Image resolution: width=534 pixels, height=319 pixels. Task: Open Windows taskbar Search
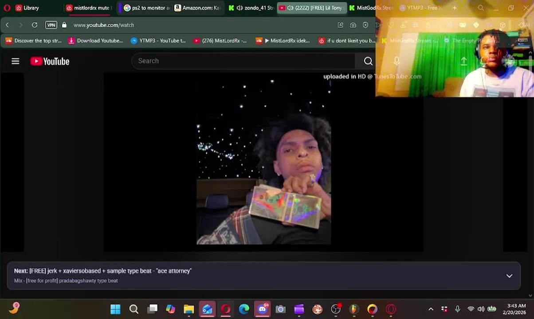(133, 309)
